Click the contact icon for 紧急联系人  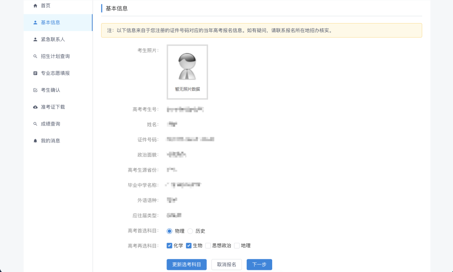36,39
